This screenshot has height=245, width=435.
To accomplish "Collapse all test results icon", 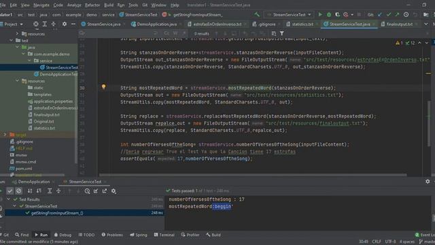I will pyautogui.click(x=58, y=191).
